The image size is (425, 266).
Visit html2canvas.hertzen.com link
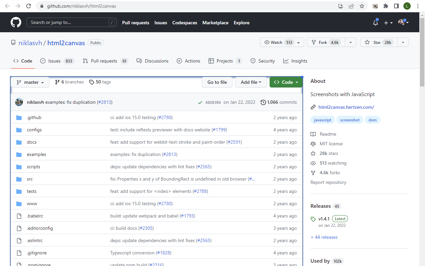[x=346, y=107]
